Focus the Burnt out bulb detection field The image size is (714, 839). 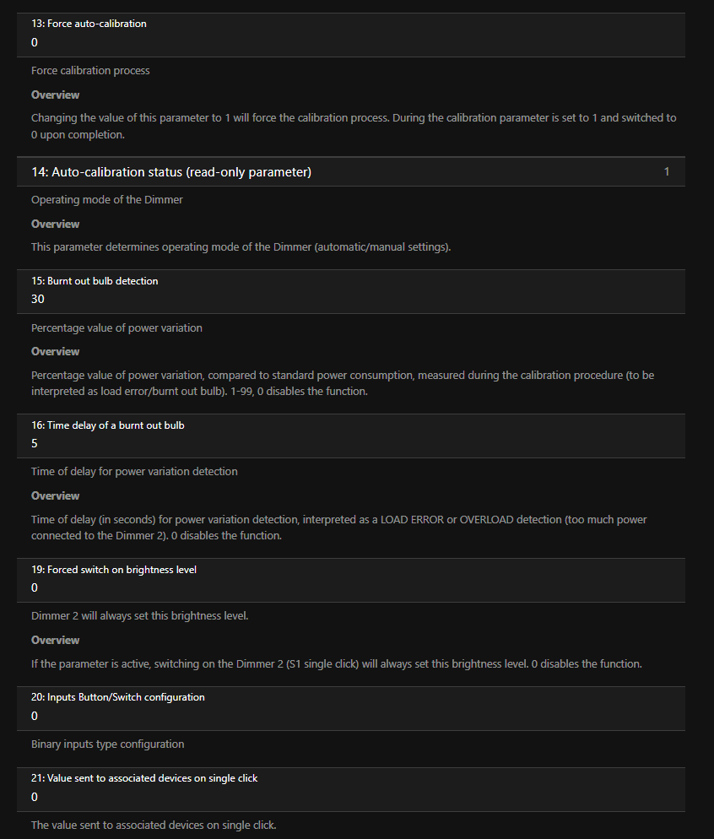(350, 299)
